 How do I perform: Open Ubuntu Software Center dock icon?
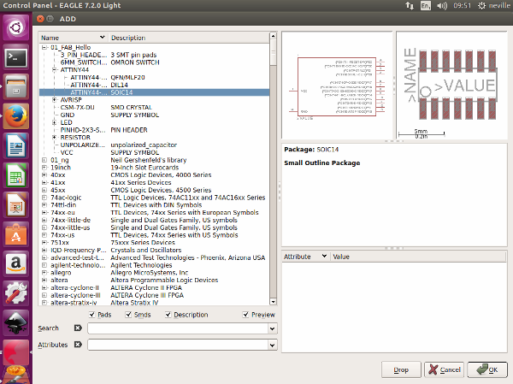click(15, 233)
